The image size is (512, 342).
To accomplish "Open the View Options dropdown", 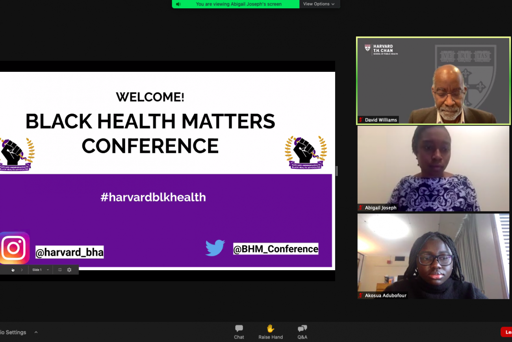I will click(x=319, y=4).
